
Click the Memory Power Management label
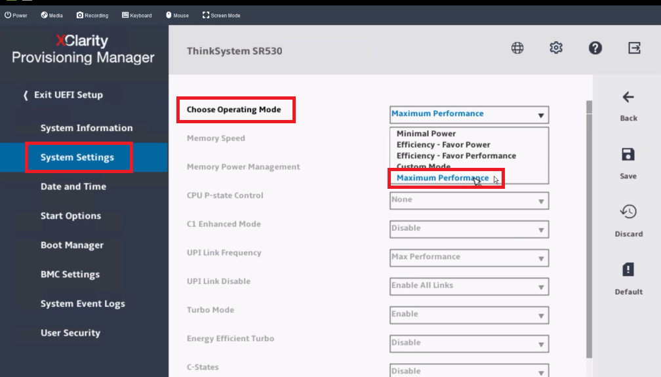(x=243, y=167)
